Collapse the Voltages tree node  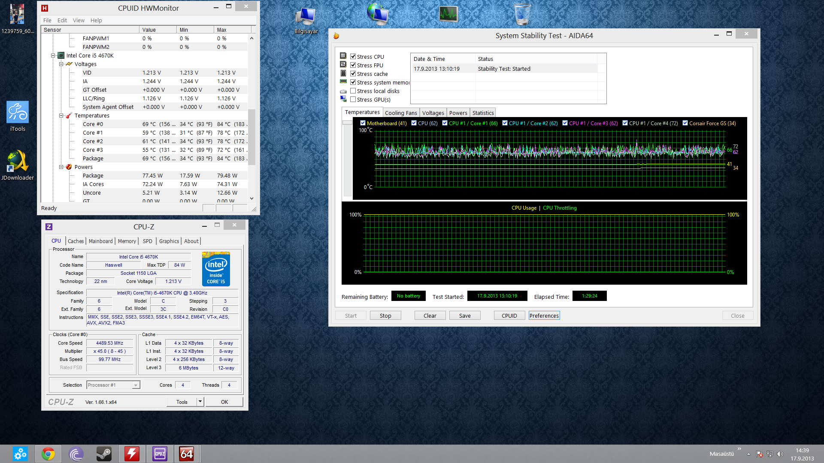61,64
